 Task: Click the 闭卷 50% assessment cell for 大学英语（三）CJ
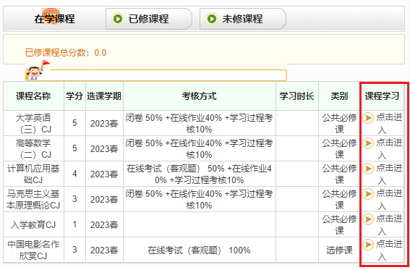click(200, 123)
